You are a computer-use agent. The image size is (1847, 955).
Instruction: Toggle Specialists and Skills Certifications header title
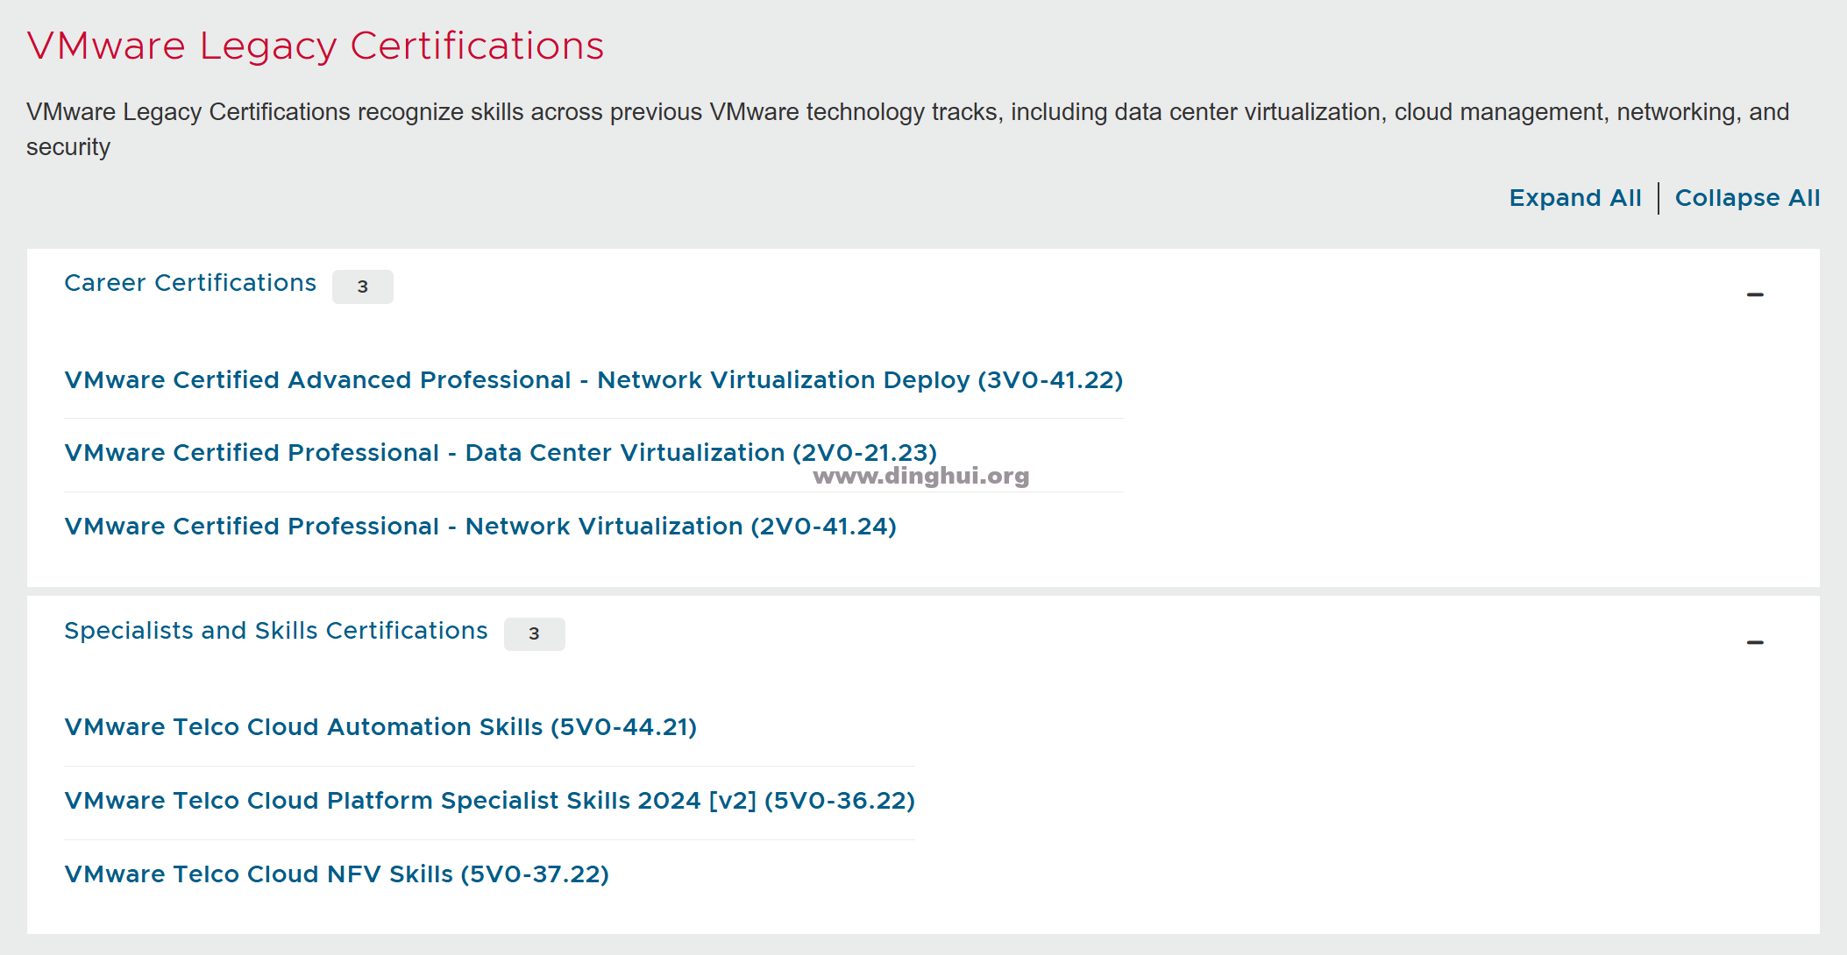[x=276, y=631]
